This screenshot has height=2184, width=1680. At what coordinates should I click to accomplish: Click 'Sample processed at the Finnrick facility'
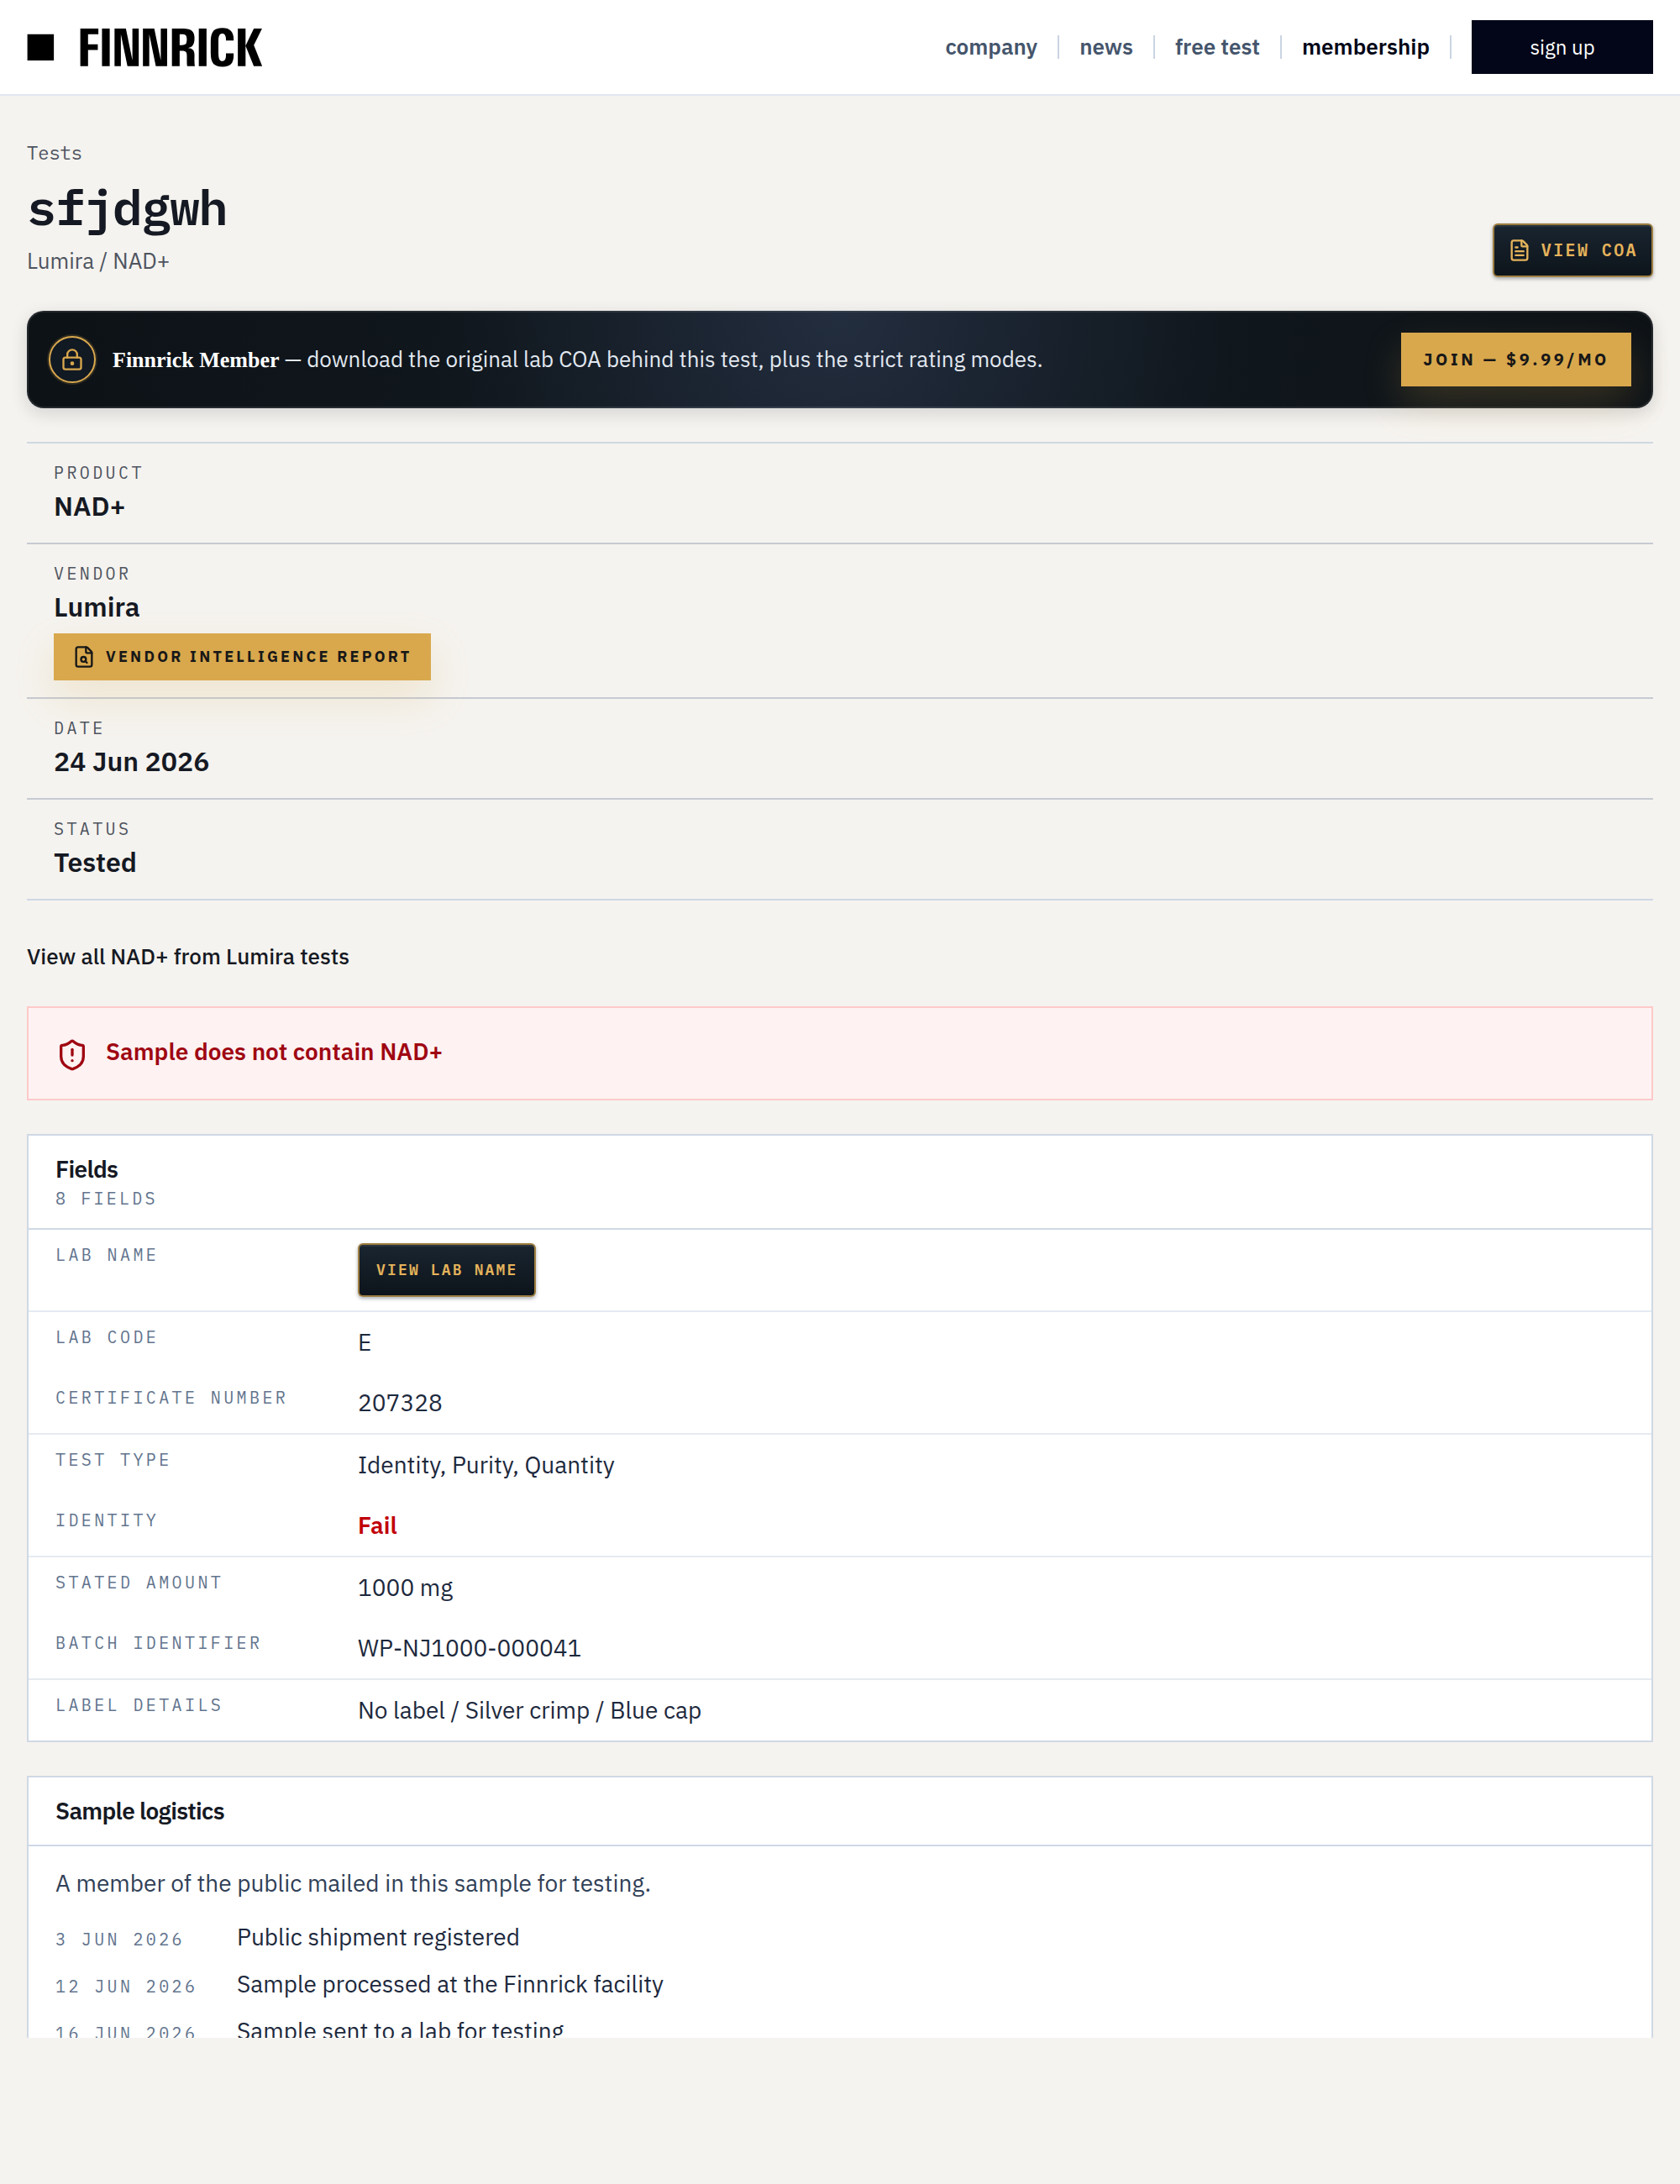click(x=450, y=1984)
